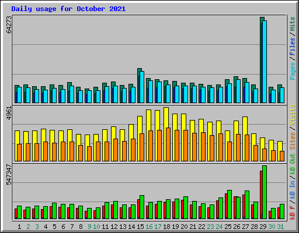
Task: Click the 'Visits' legend label
Action: coord(293,115)
